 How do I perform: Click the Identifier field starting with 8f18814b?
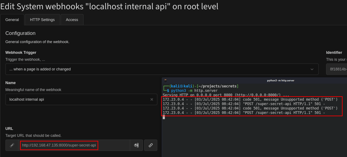[337, 69]
